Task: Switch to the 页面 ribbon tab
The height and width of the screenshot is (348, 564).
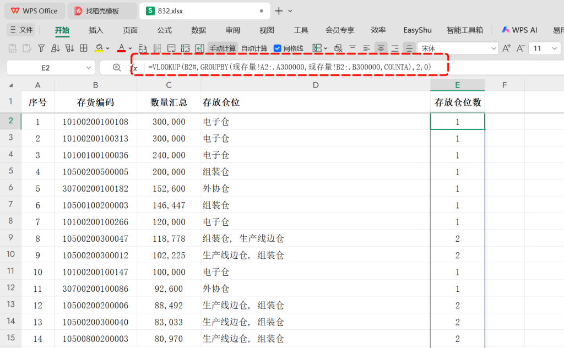Action: pos(130,30)
